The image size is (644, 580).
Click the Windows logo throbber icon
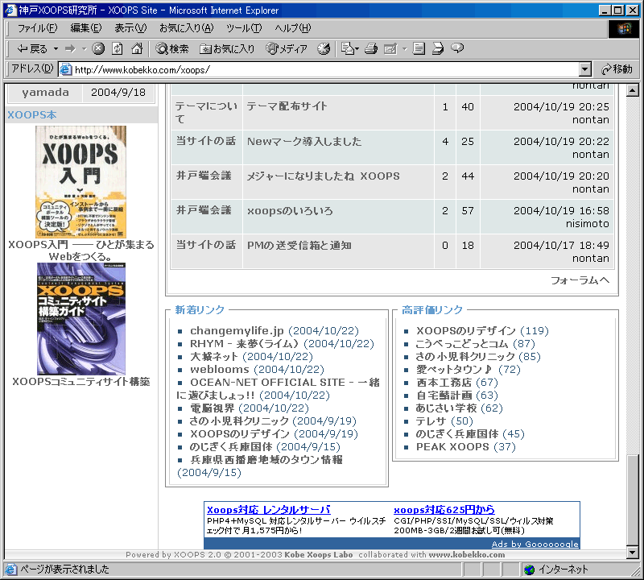(x=623, y=28)
